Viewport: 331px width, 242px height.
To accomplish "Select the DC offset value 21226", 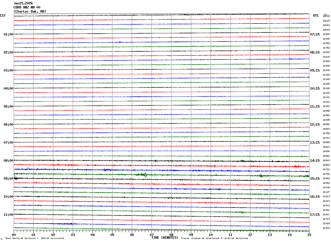I will pyautogui.click(x=326, y=88).
